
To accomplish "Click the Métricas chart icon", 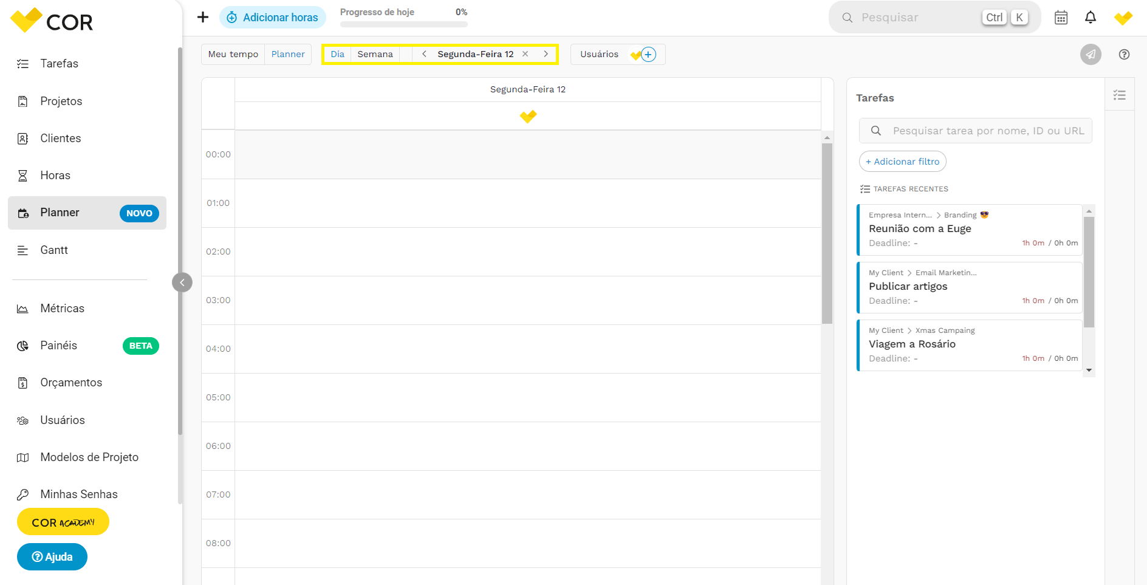I will click(22, 309).
